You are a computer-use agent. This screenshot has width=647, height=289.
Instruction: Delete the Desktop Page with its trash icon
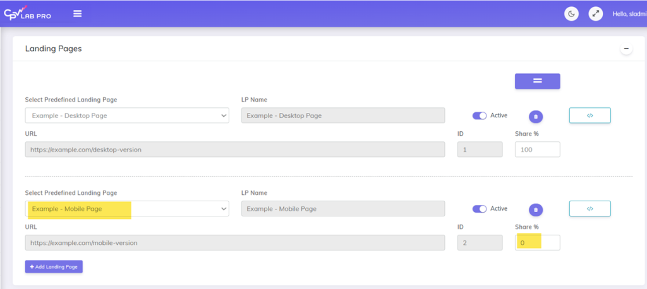click(536, 117)
